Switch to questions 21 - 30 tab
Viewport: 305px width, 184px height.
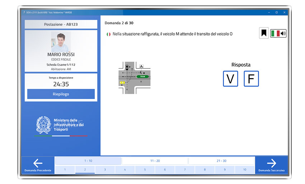point(221,161)
